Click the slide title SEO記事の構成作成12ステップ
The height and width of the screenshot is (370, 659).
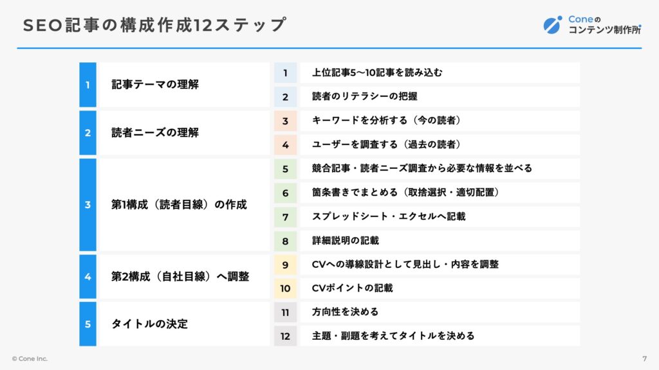pyautogui.click(x=154, y=25)
